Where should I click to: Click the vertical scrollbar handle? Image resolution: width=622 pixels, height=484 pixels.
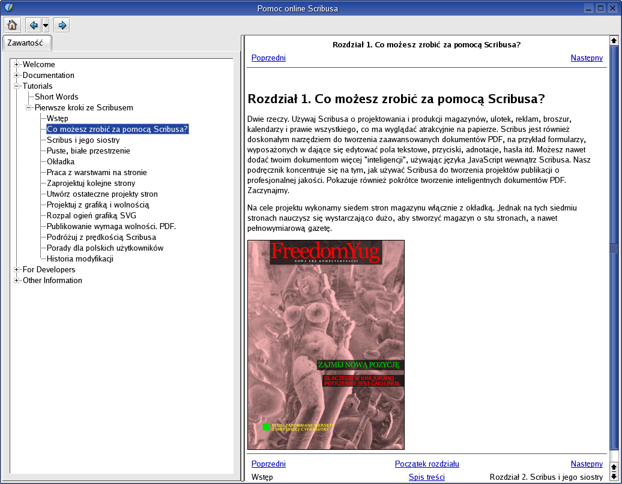tap(614, 248)
